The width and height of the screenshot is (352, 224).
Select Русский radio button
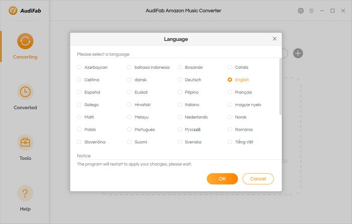tap(180, 130)
